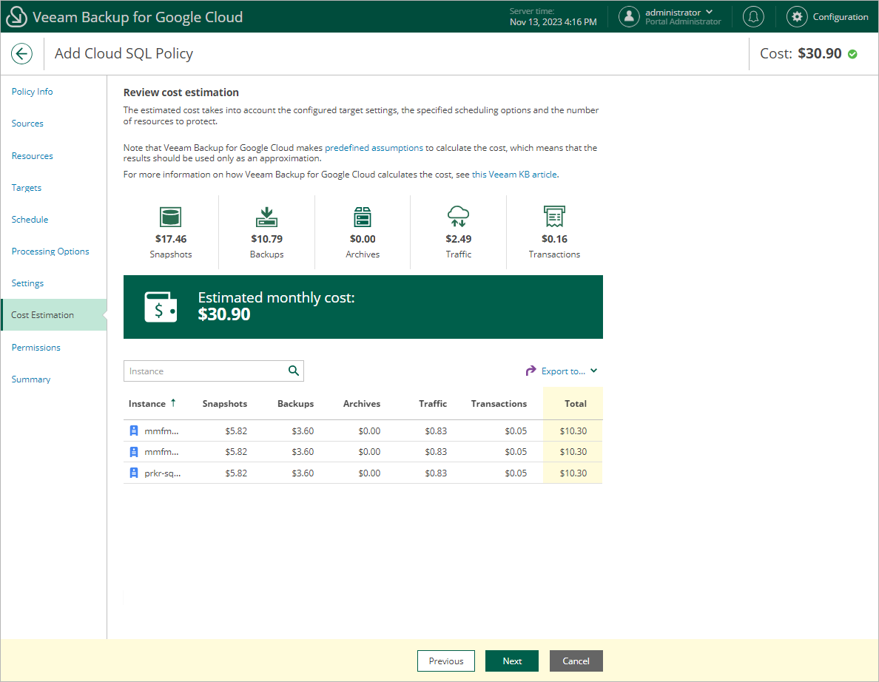Go to the Processing Options step
The width and height of the screenshot is (879, 682).
[50, 251]
